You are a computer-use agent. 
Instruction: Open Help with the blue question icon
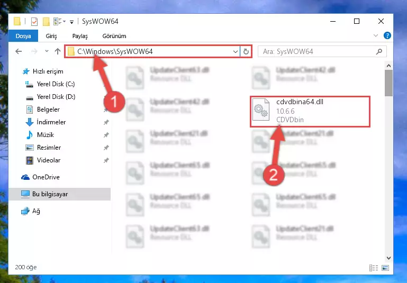click(387, 35)
